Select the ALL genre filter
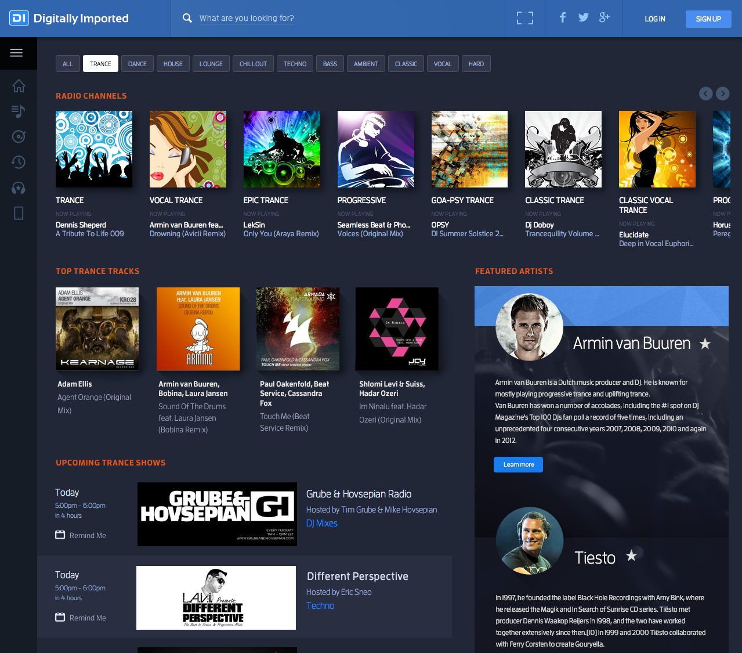742x653 pixels. click(x=68, y=64)
